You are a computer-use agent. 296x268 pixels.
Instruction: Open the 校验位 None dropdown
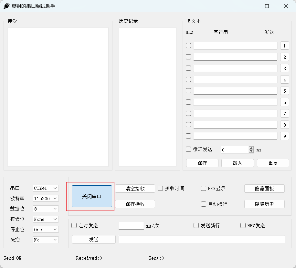click(x=46, y=219)
